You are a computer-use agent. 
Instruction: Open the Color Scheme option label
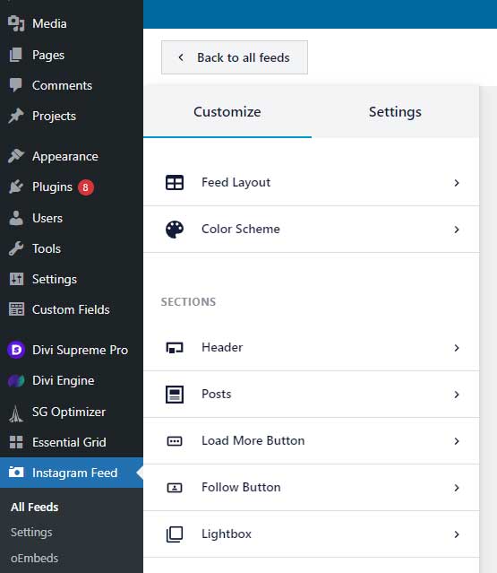click(x=241, y=230)
